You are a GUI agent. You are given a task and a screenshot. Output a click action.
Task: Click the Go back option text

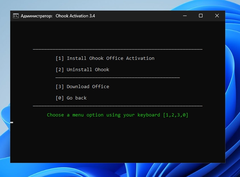76,98
